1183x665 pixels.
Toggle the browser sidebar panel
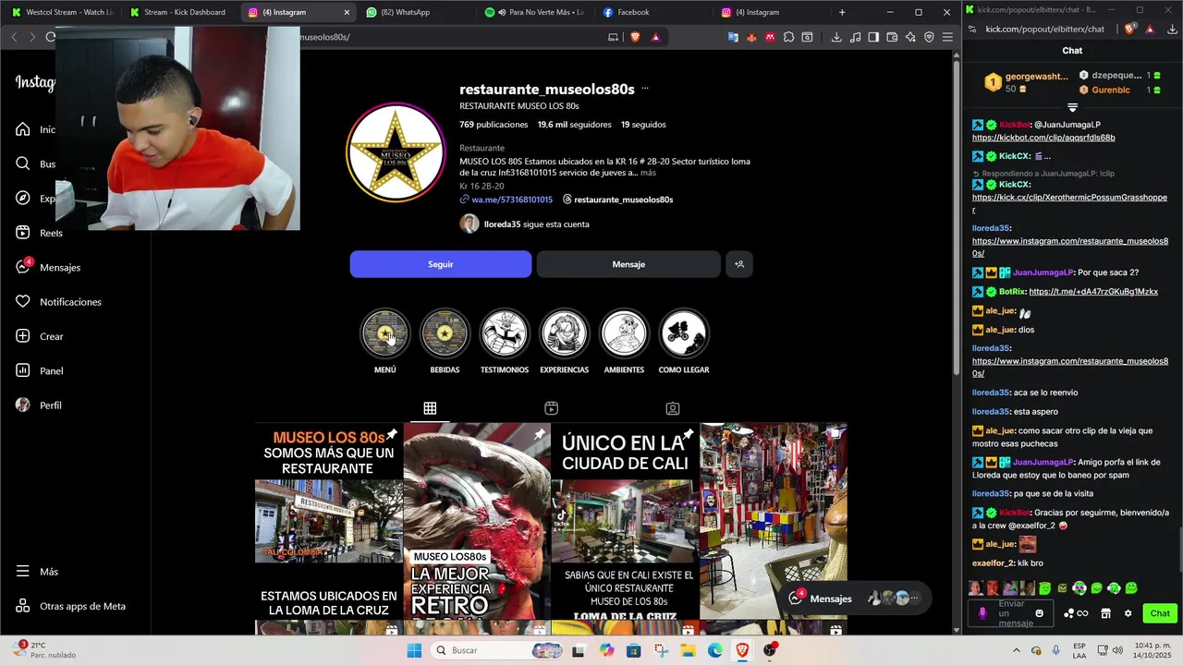click(873, 37)
